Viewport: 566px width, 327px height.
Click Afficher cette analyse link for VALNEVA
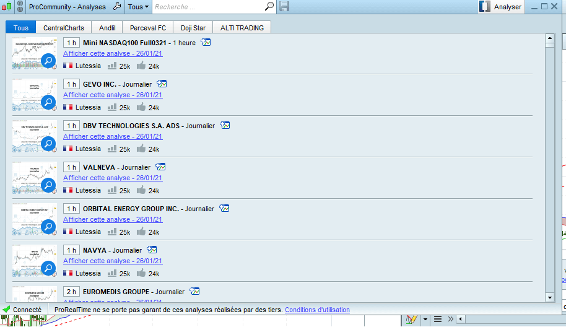(113, 178)
